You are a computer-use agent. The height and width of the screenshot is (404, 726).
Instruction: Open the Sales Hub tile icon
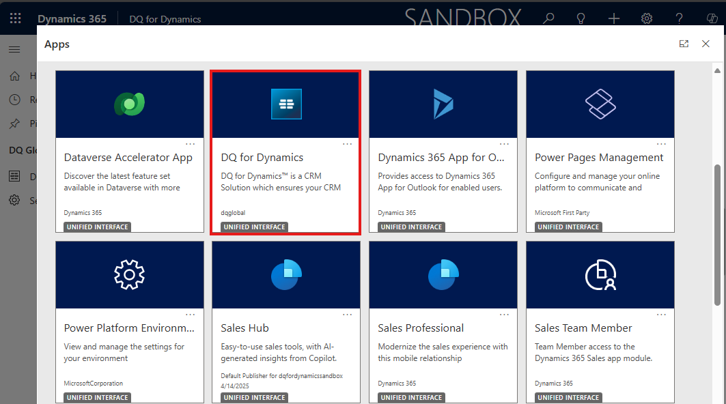click(x=286, y=275)
